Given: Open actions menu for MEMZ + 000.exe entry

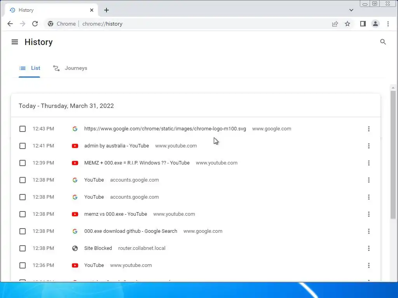Looking at the screenshot, I should click(x=369, y=163).
